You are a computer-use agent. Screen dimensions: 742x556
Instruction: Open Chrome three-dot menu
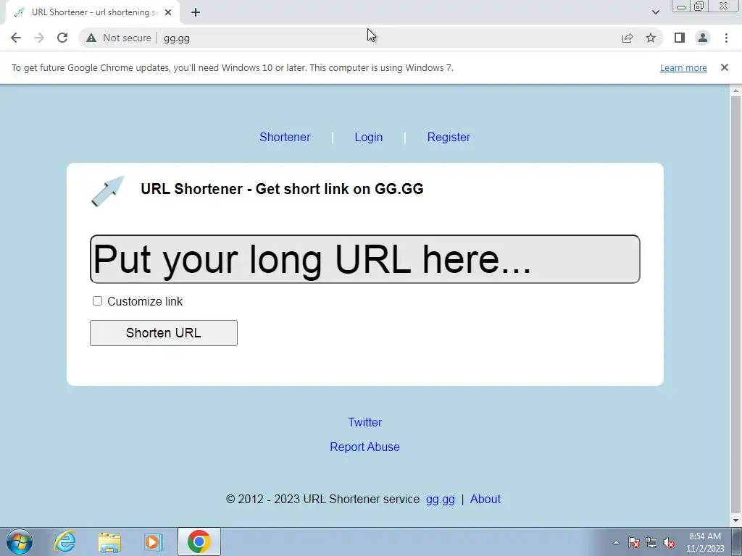(x=726, y=38)
